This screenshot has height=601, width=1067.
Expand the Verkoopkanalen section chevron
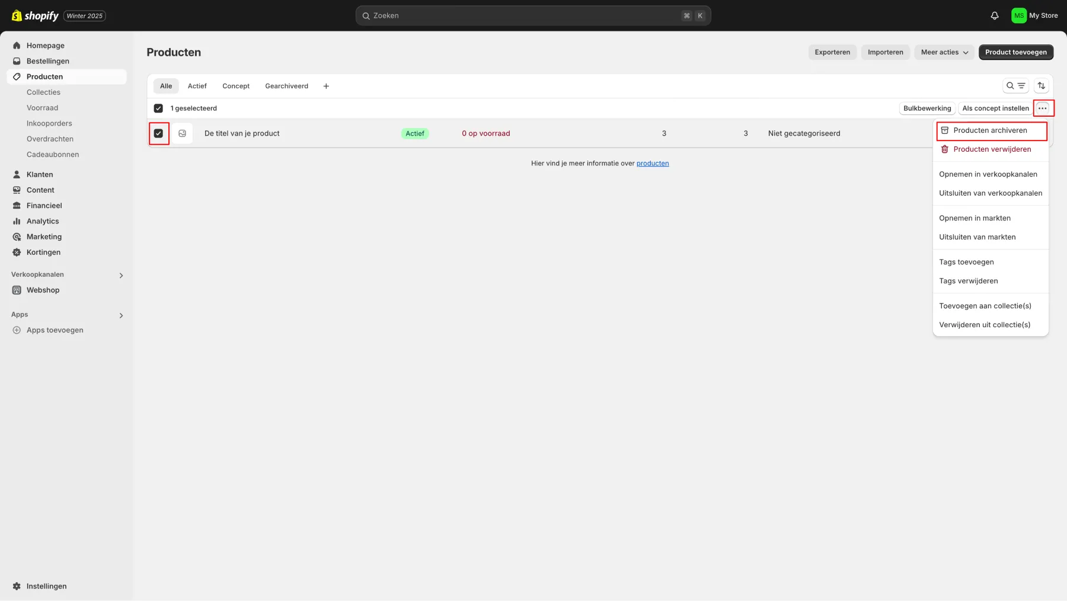coord(121,276)
